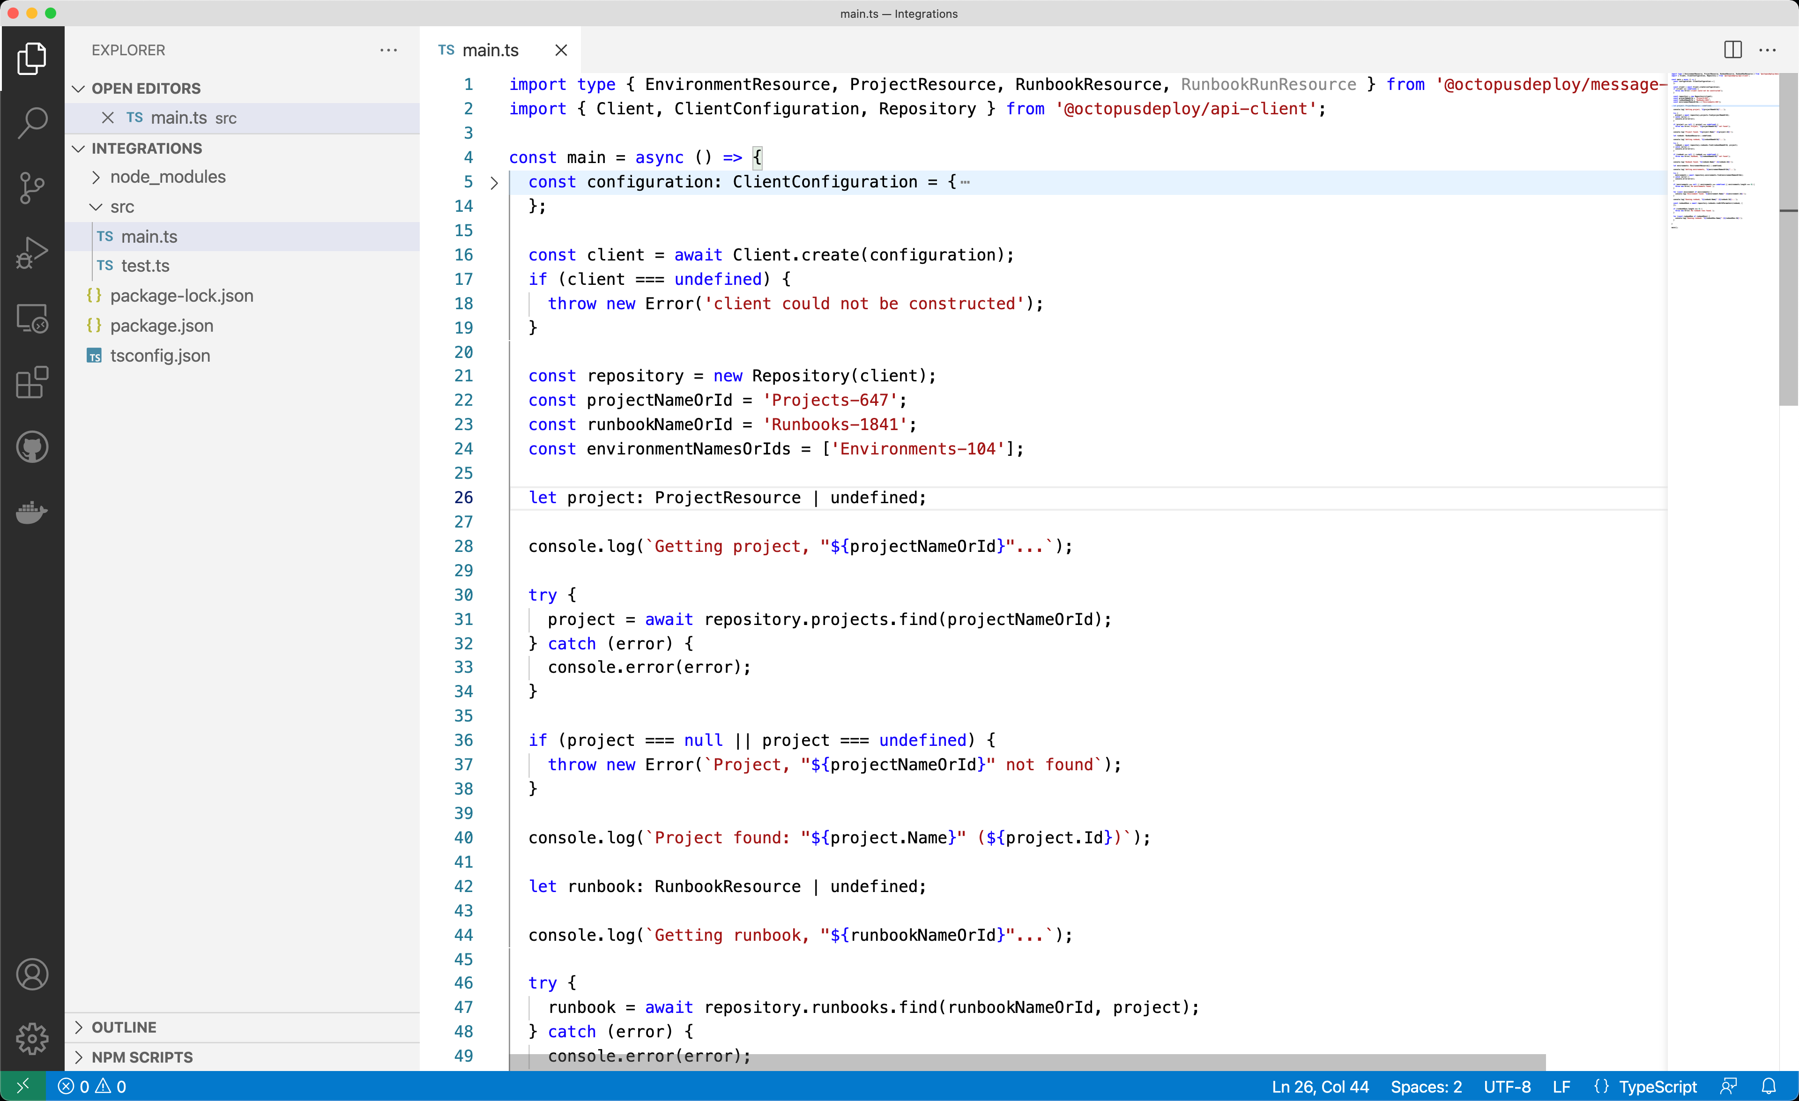The height and width of the screenshot is (1101, 1799).
Task: Open the GitHub extension panel
Action: click(x=32, y=446)
